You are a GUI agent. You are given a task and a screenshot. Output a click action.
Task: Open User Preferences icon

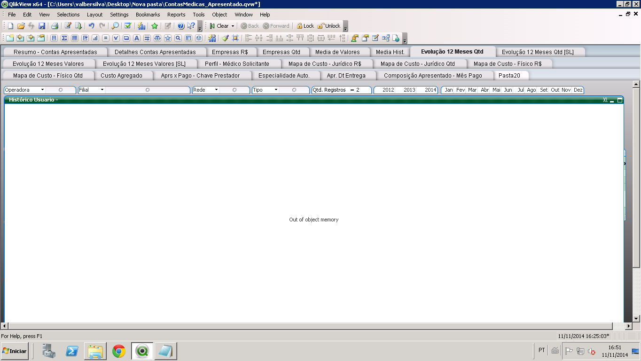(354, 38)
